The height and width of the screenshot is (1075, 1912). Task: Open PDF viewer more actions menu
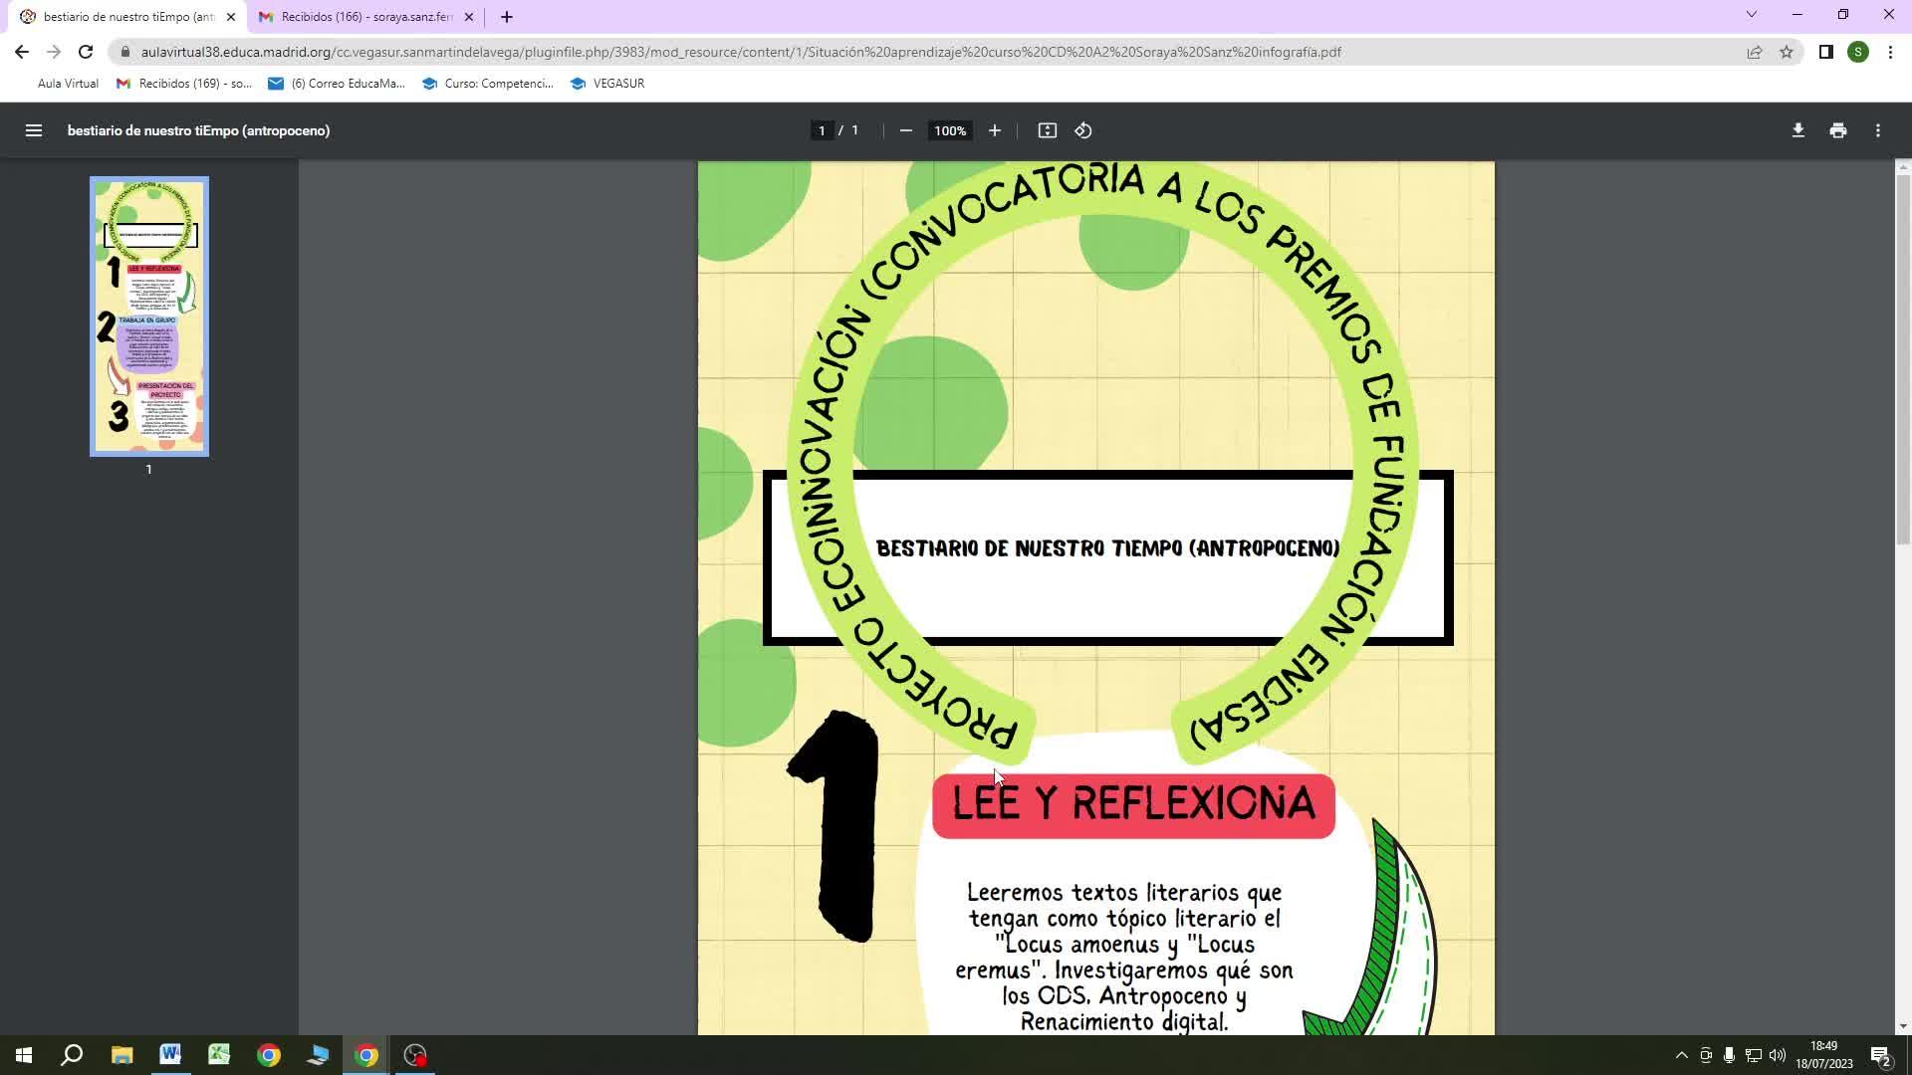pyautogui.click(x=1877, y=130)
